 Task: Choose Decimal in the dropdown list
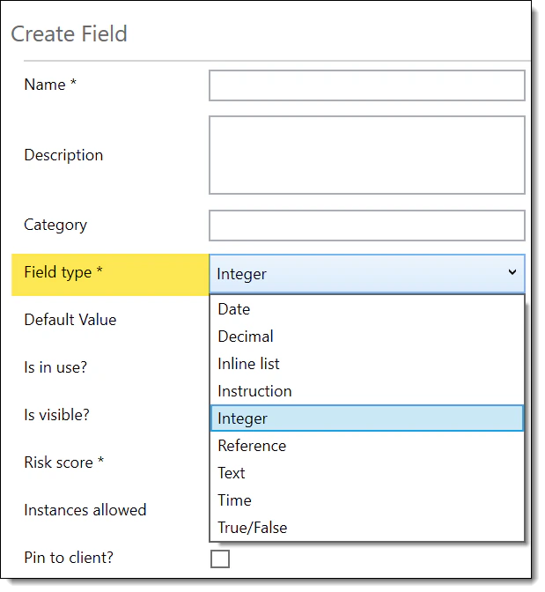pos(367,337)
